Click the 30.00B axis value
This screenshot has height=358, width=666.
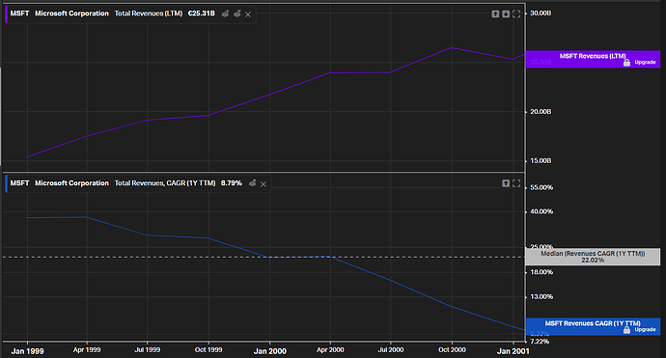[x=541, y=14]
